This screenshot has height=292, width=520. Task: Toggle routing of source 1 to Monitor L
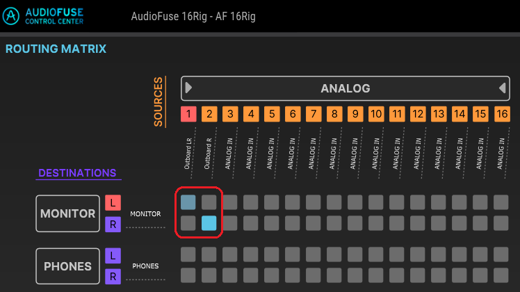coord(188,202)
